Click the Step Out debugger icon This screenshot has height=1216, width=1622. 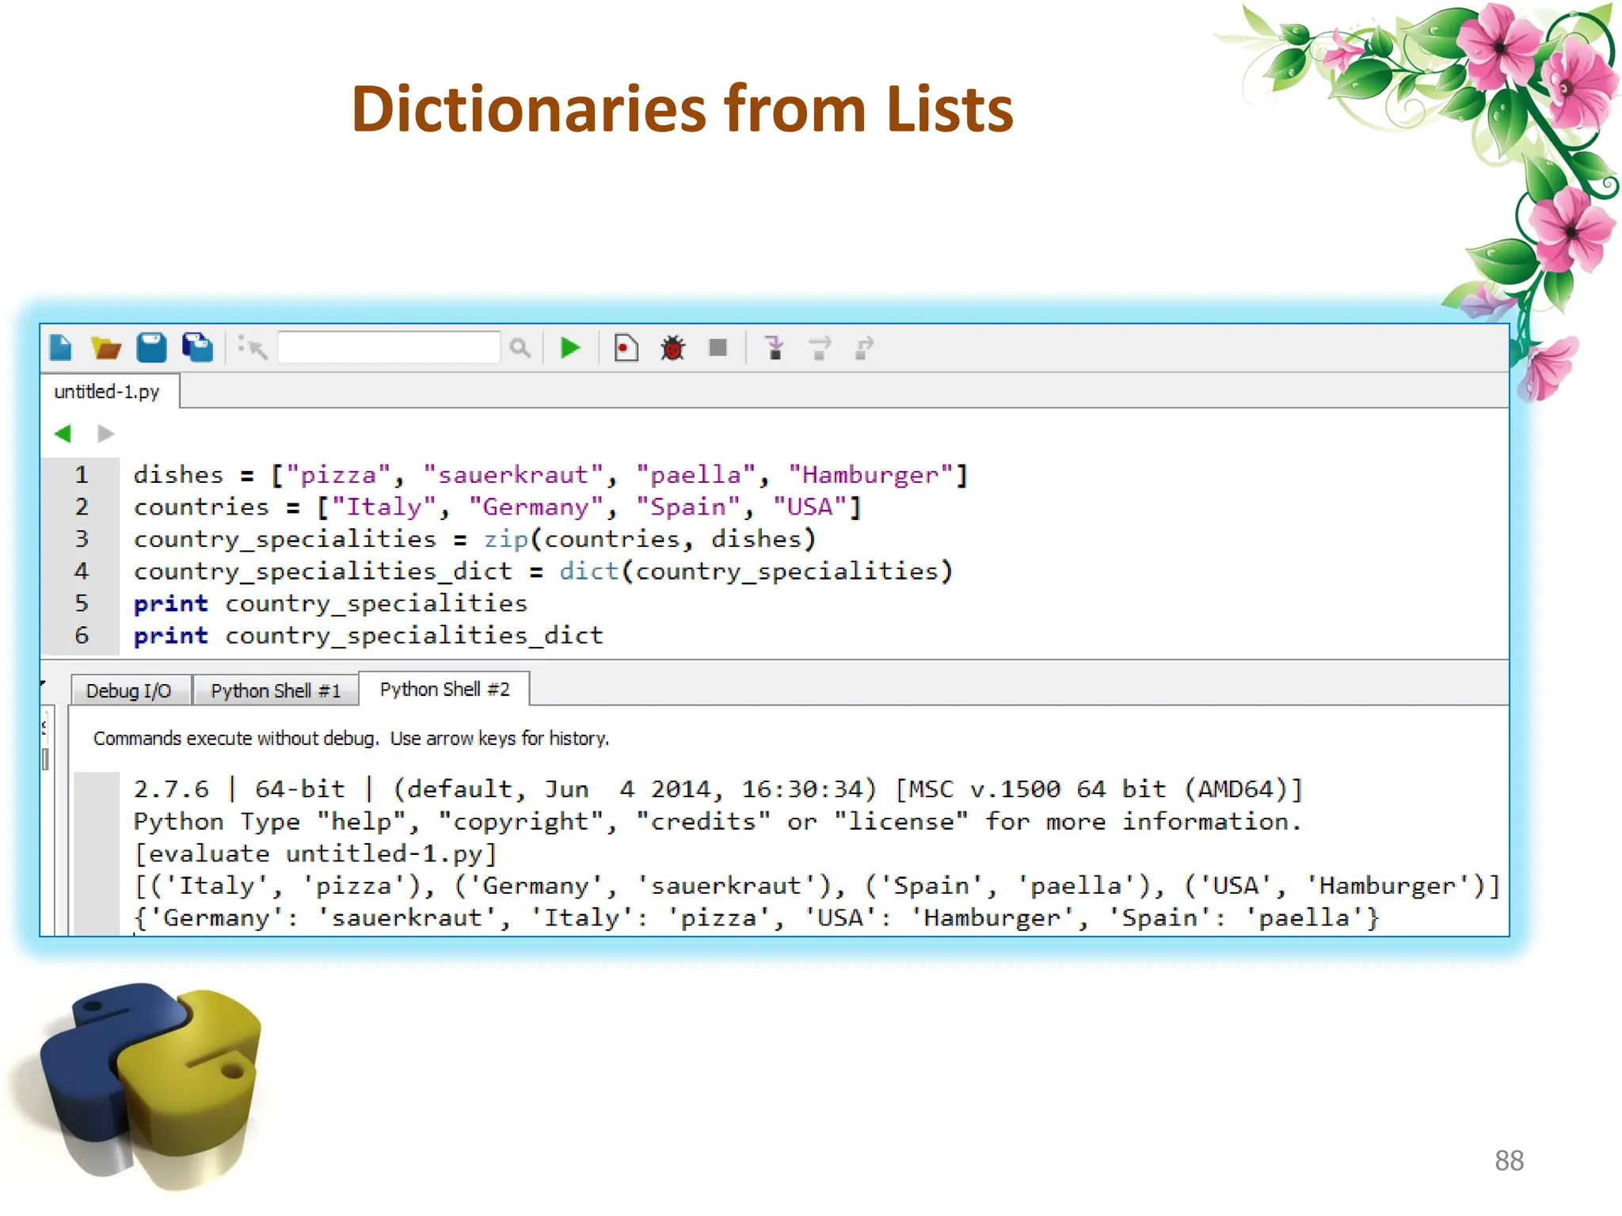point(864,348)
